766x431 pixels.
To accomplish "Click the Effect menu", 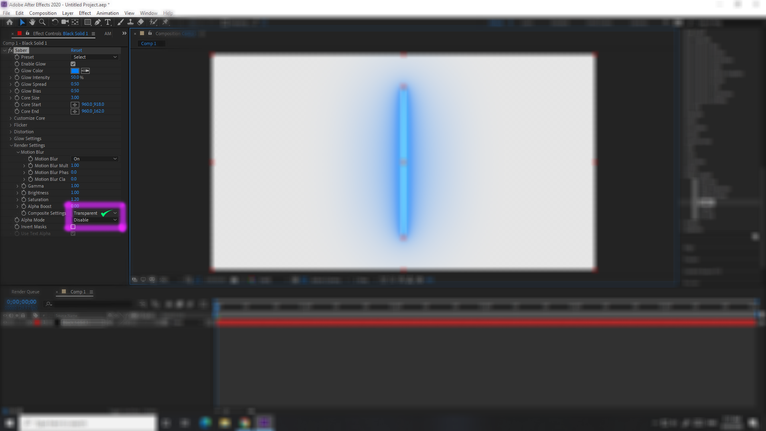I will [85, 13].
